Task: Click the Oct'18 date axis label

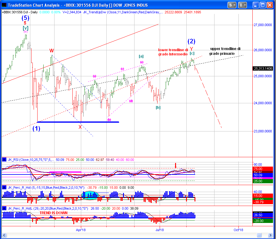Action: (238, 230)
